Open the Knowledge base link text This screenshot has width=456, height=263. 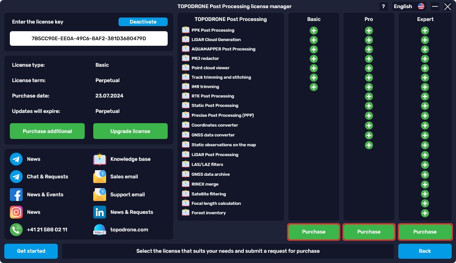coord(130,159)
